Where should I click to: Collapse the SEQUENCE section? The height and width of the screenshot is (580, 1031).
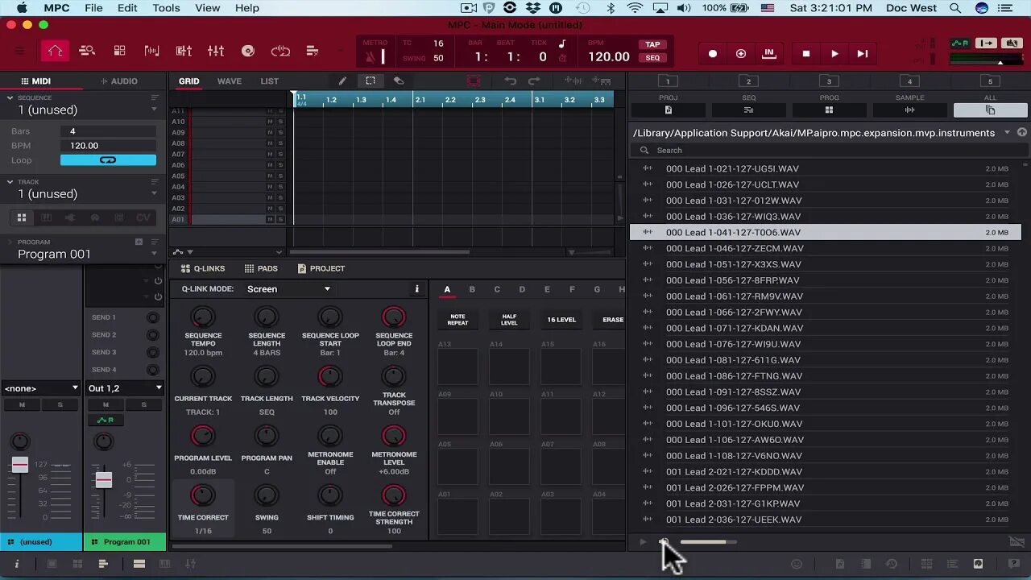coord(10,97)
